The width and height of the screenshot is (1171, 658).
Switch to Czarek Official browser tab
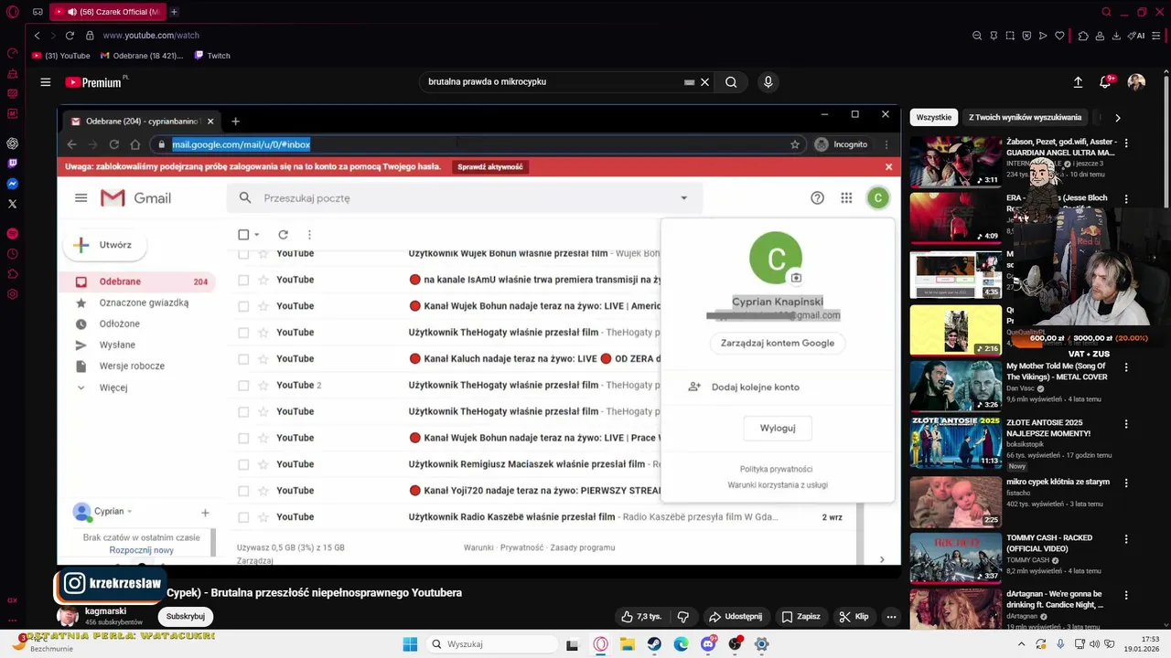[106, 12]
